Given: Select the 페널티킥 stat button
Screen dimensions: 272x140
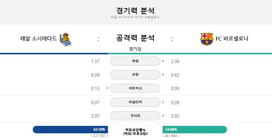Looking at the screenshot, I should (135, 102).
